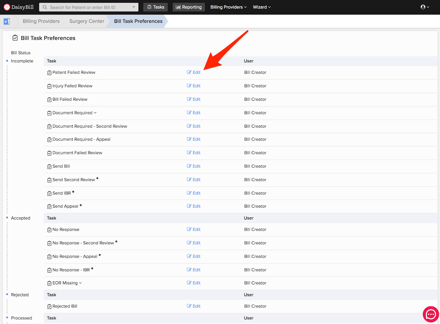The image size is (440, 324).
Task: Click Bill Creator in Send Bill row
Action: pos(255,166)
